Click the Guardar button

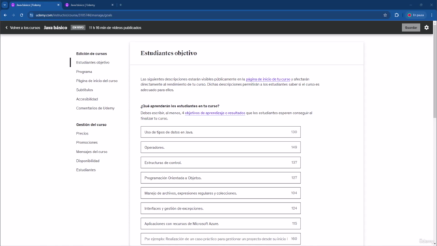pyautogui.click(x=411, y=27)
